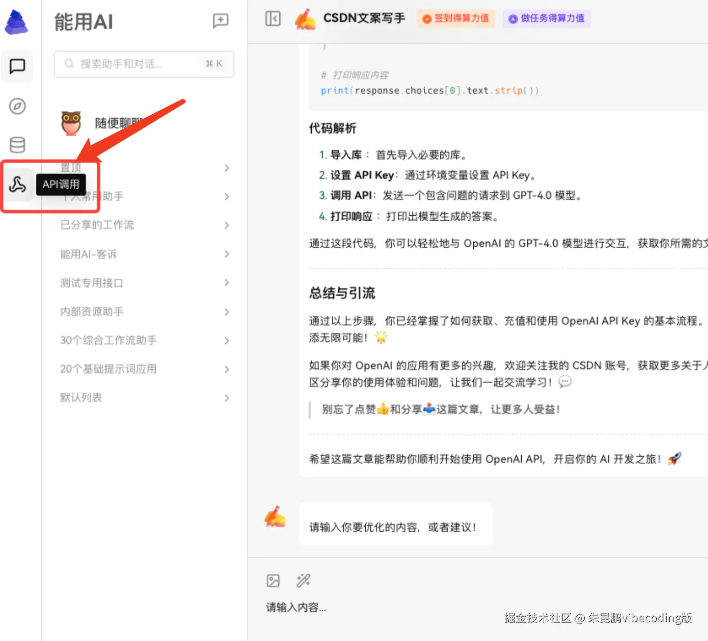The width and height of the screenshot is (708, 641).
Task: Click list item 调用 API
Action: pos(451,195)
